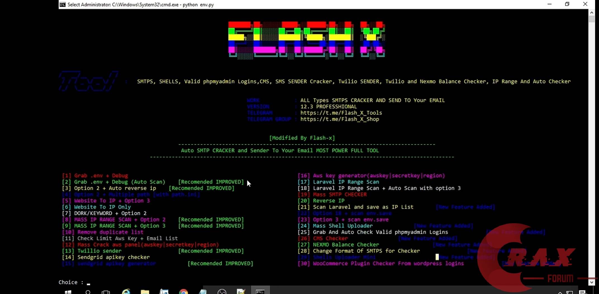Click line '[21] Scan Laravel and save as IP List'
This screenshot has width=599, height=294.
pyautogui.click(x=356, y=207)
